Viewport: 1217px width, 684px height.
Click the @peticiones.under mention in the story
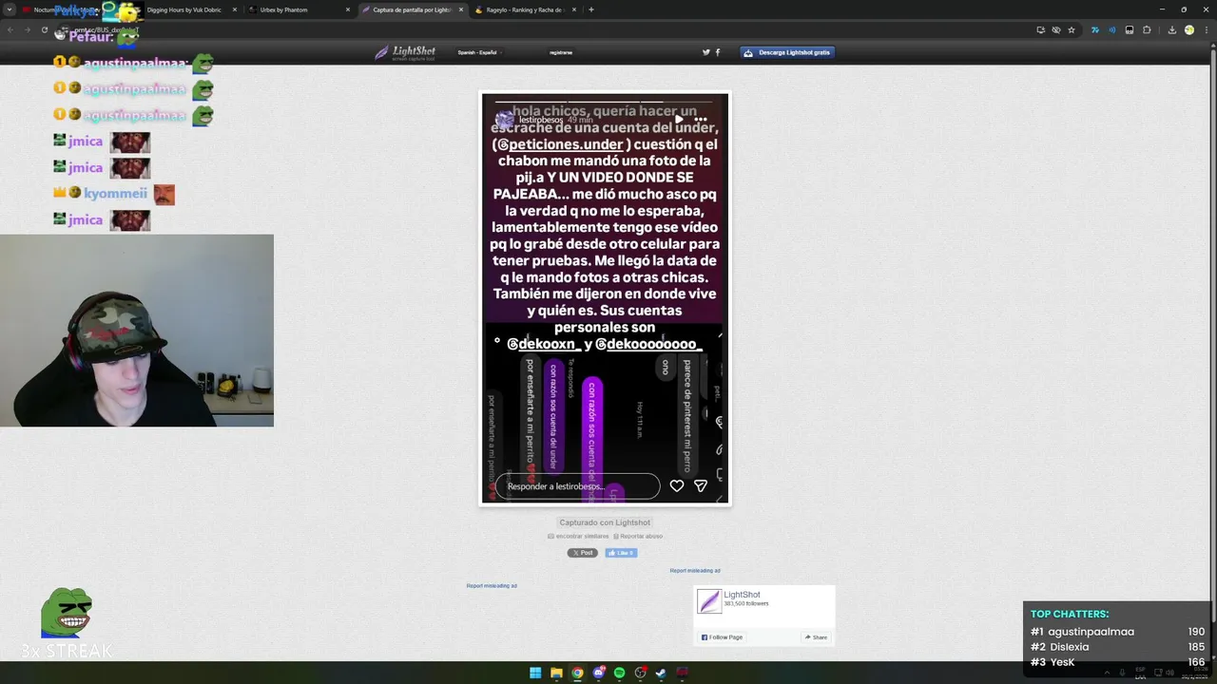click(561, 144)
